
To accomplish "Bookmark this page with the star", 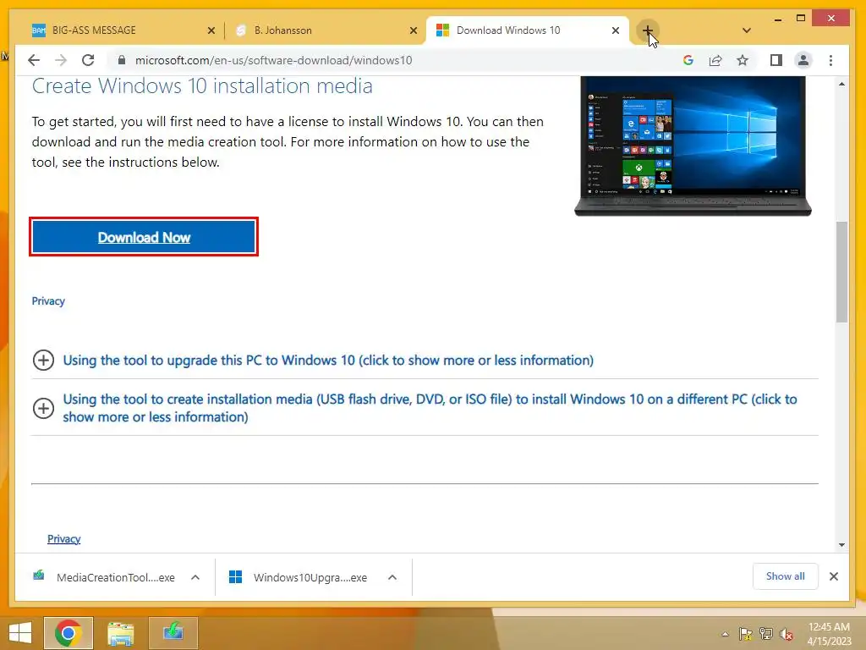I will tap(743, 60).
